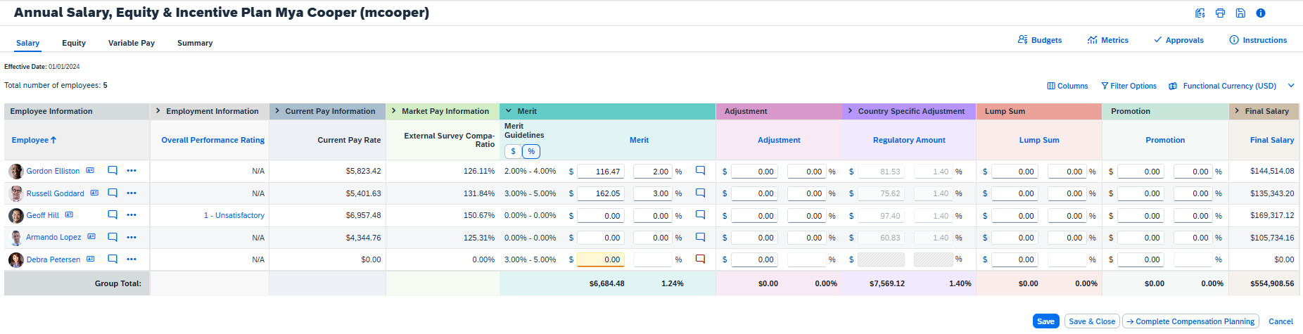Add a comment for Gordon Elliston
Screen dimensions: 1303x334
coord(113,171)
